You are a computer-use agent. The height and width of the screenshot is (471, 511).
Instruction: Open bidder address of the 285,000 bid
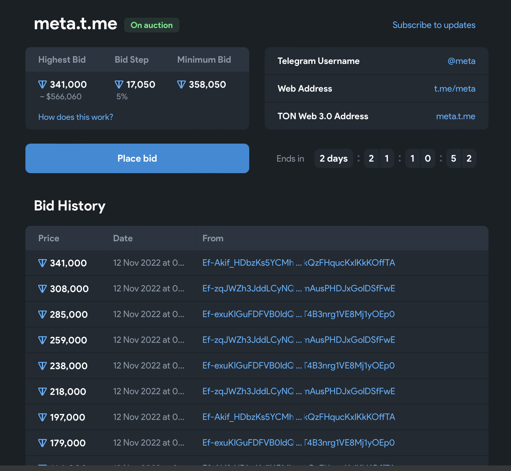tap(299, 314)
